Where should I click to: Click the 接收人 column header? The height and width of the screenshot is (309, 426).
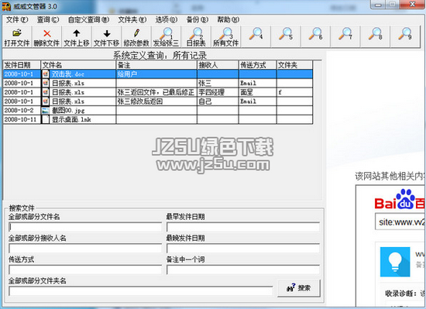click(x=218, y=65)
